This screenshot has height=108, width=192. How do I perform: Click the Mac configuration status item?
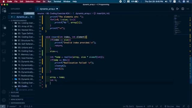tap(178, 106)
